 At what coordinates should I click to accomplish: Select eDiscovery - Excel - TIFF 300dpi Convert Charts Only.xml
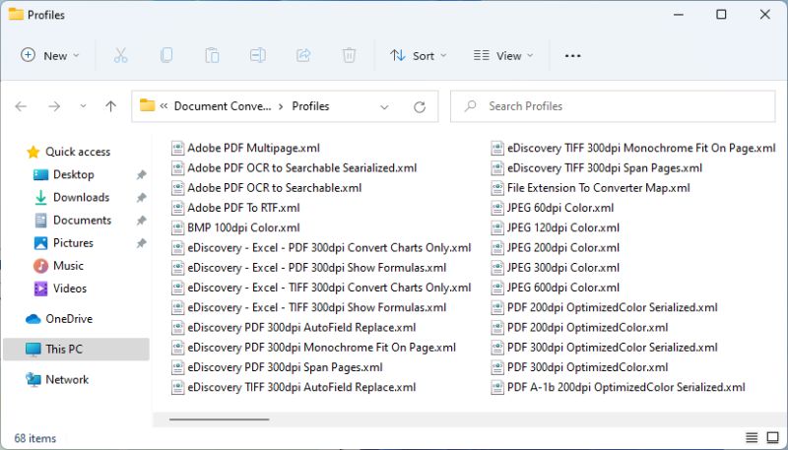329,288
